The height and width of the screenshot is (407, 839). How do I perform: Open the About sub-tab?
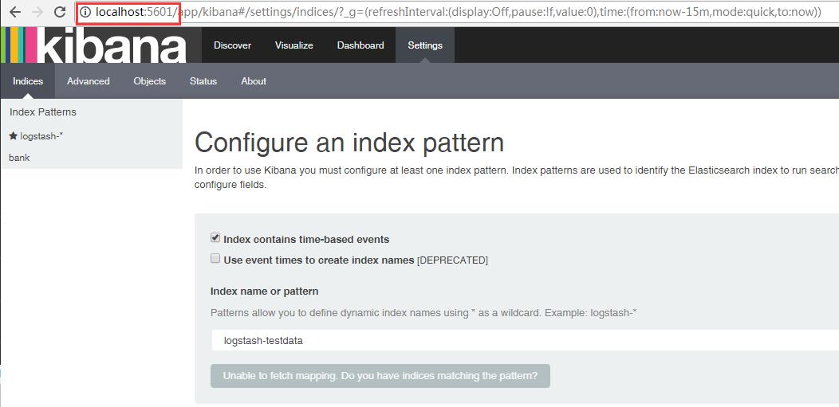[x=254, y=81]
